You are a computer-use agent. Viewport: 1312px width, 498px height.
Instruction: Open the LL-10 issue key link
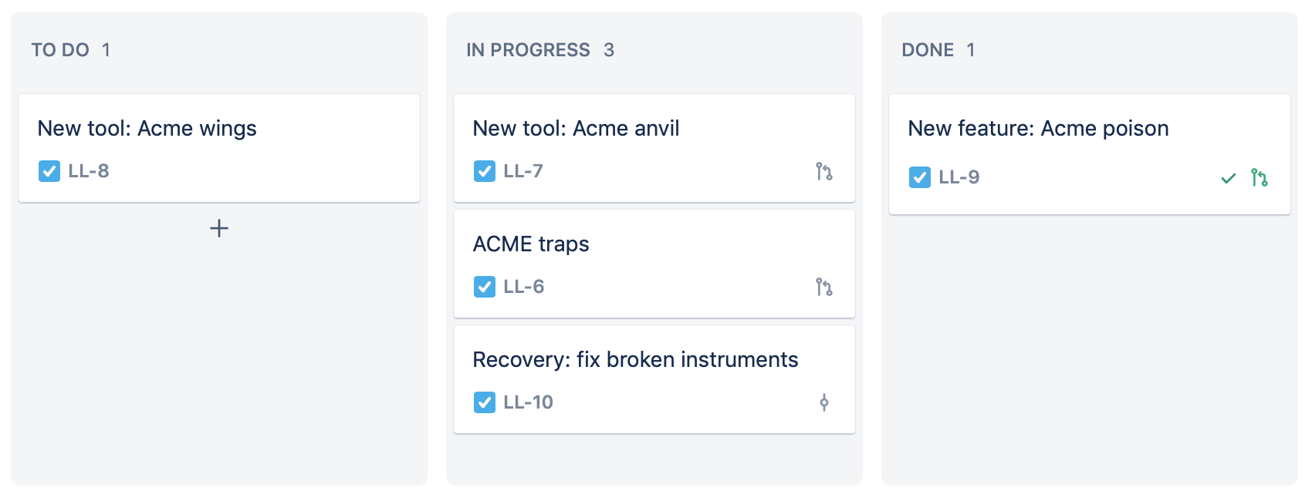pyautogui.click(x=529, y=402)
